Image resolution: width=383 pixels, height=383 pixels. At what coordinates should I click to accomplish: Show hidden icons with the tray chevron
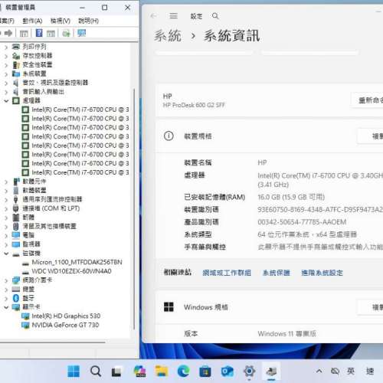(319, 371)
